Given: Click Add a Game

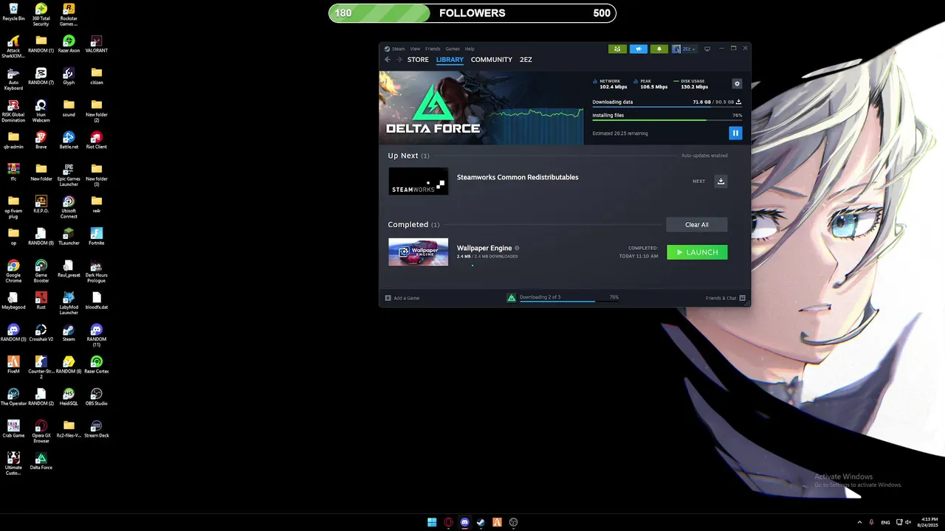Looking at the screenshot, I should pyautogui.click(x=402, y=298).
